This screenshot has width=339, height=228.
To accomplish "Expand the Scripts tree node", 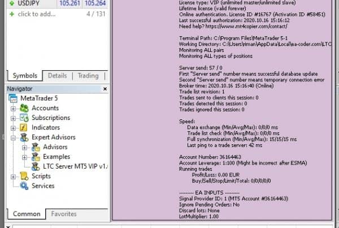I will click(x=13, y=177).
